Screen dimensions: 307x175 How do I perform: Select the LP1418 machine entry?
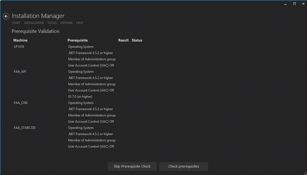click(19, 47)
